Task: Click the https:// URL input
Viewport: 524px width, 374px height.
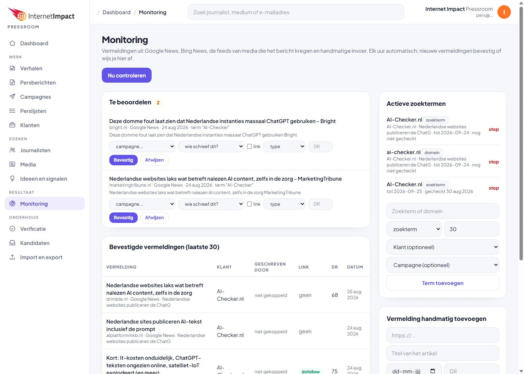Action: (x=443, y=335)
